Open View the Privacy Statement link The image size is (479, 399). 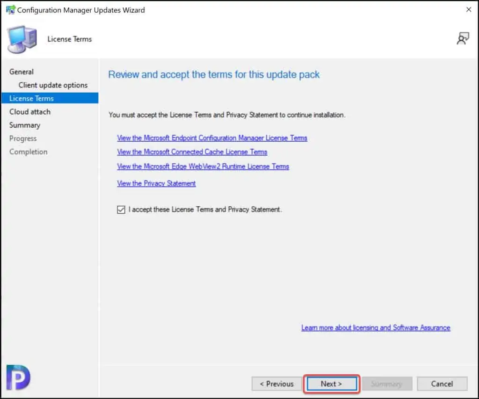156,183
